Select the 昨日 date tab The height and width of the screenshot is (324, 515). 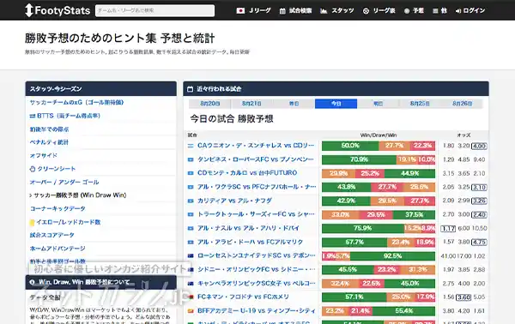coord(294,104)
